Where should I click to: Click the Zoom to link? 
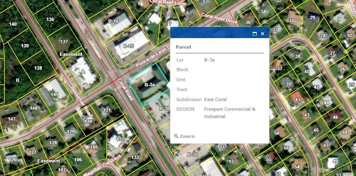click(x=187, y=136)
